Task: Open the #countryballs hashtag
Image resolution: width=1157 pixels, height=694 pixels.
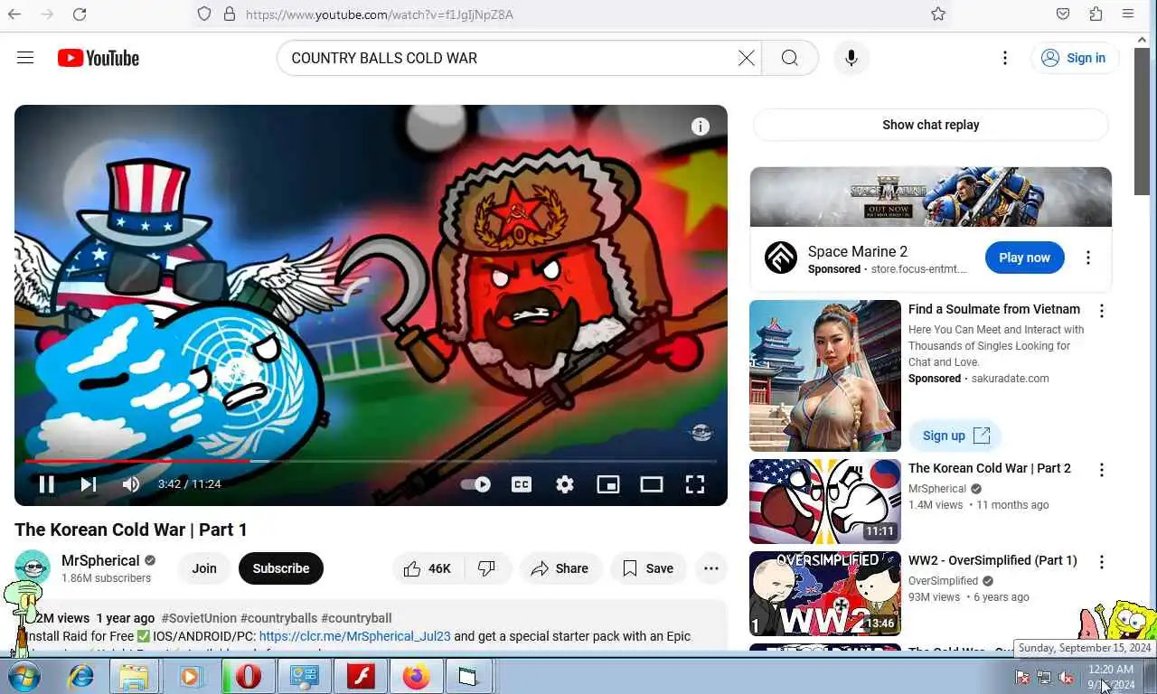Action: pyautogui.click(x=278, y=618)
